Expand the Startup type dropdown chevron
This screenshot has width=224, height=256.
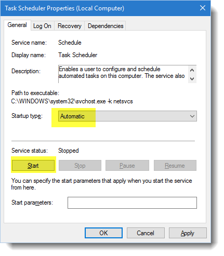[192, 116]
